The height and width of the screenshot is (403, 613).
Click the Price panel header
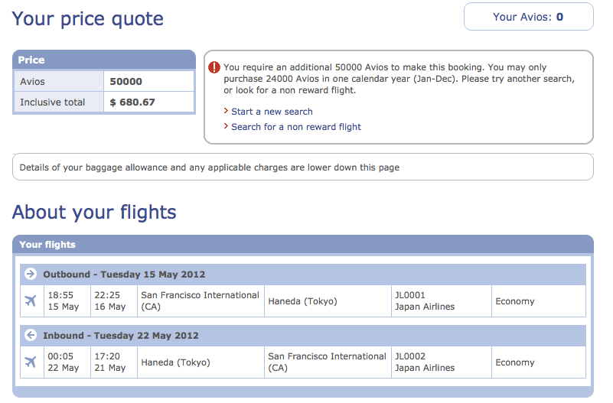104,60
